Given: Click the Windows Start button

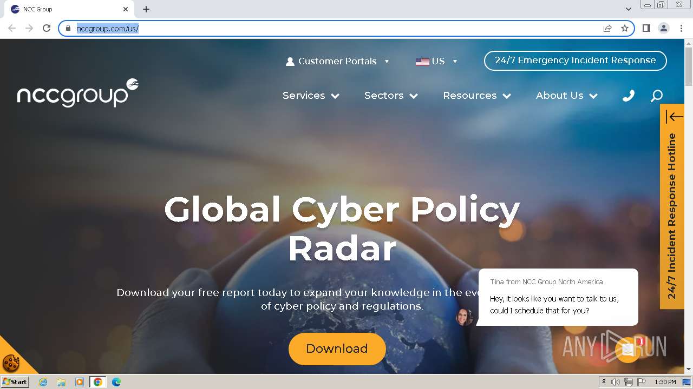Looking at the screenshot, I should tap(15, 382).
